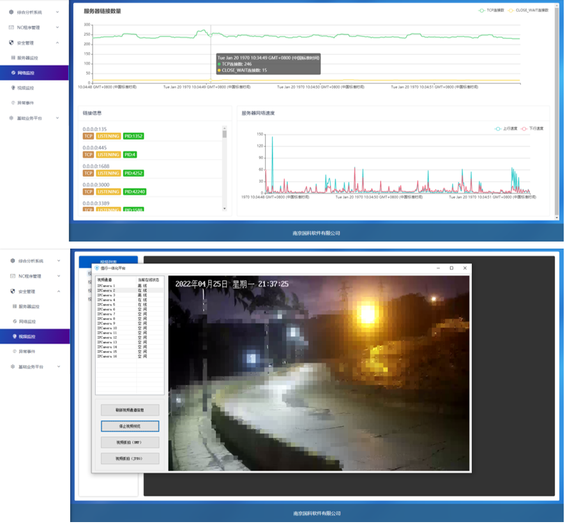The image size is (565, 524).
Task: Expand 基础业务平台 chevron in the video monitoring sidebar
Action: point(57,367)
